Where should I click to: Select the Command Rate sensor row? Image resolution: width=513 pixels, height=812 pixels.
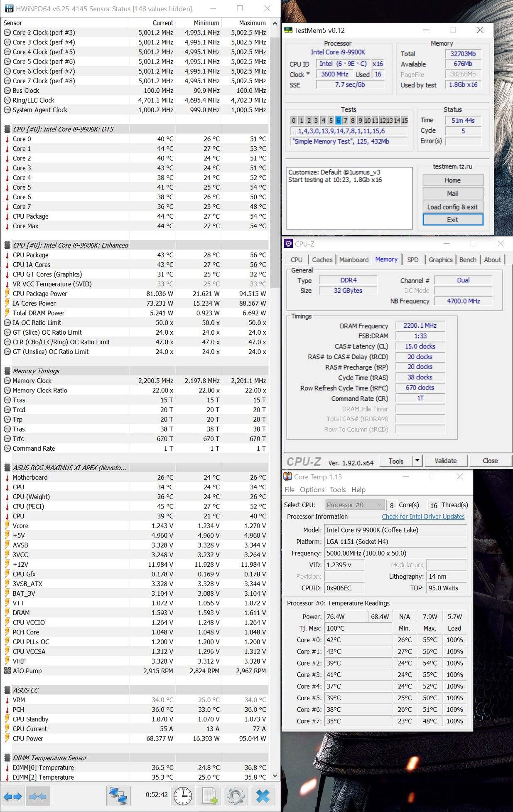click(135, 448)
